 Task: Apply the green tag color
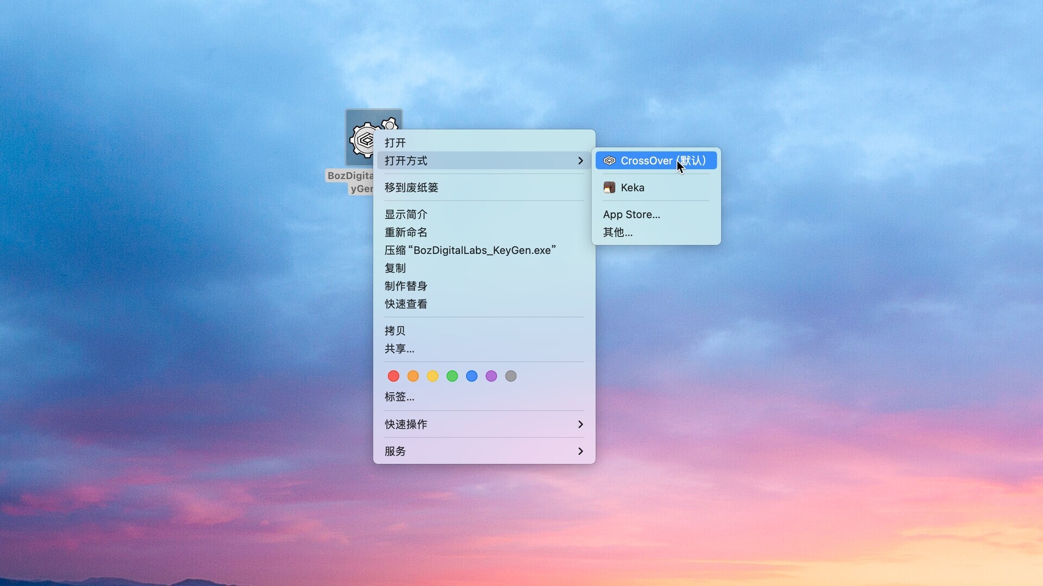click(452, 376)
